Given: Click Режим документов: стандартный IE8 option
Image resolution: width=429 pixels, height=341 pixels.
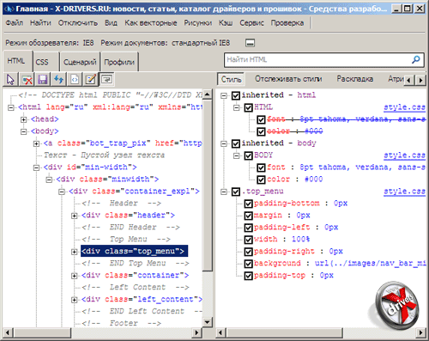Looking at the screenshot, I should pos(166,43).
